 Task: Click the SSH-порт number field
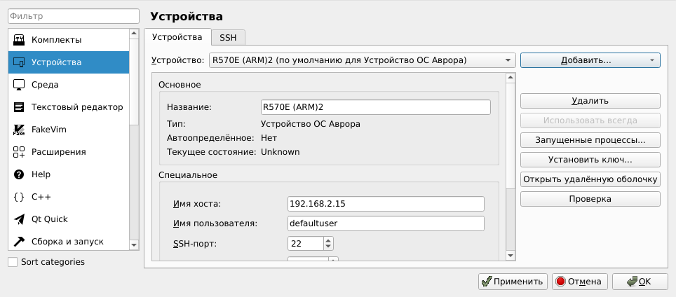(306, 244)
